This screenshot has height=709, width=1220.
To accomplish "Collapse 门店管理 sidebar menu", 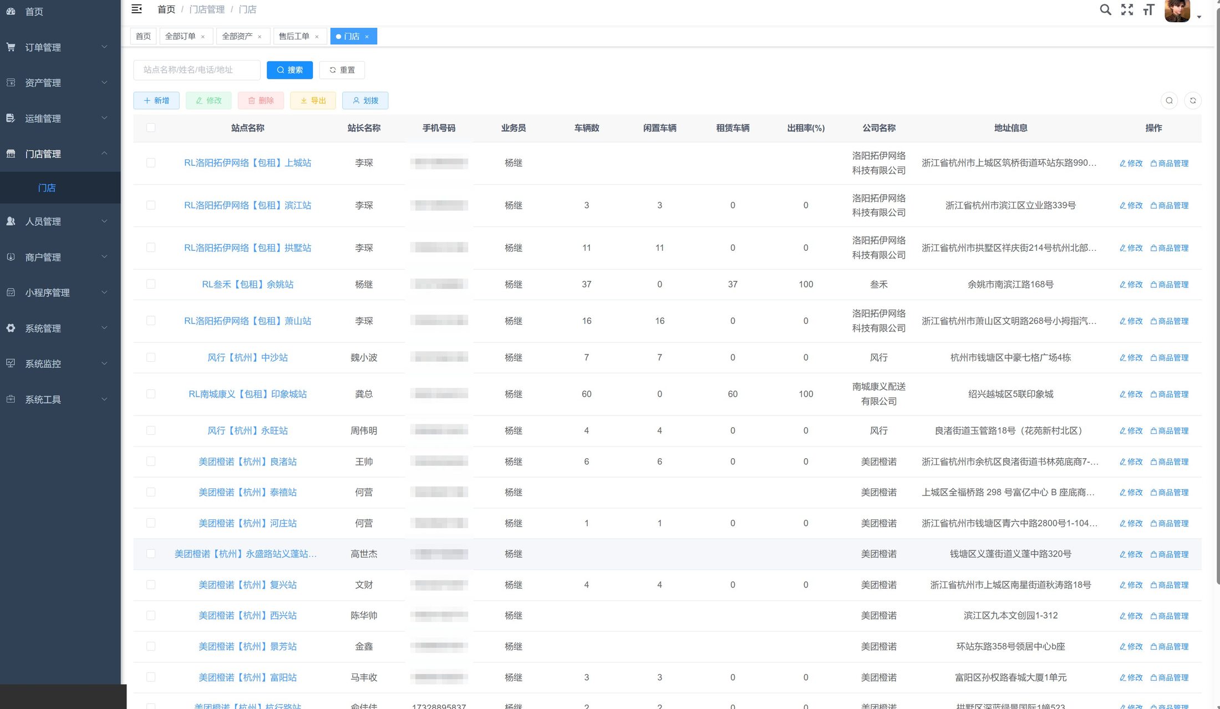I will click(60, 154).
